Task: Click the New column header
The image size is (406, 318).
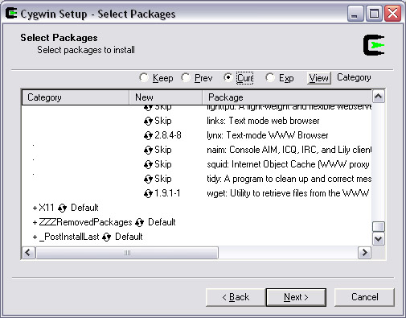Action: point(166,97)
